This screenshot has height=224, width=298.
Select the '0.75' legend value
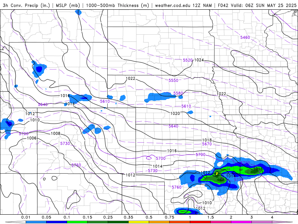[169, 217]
